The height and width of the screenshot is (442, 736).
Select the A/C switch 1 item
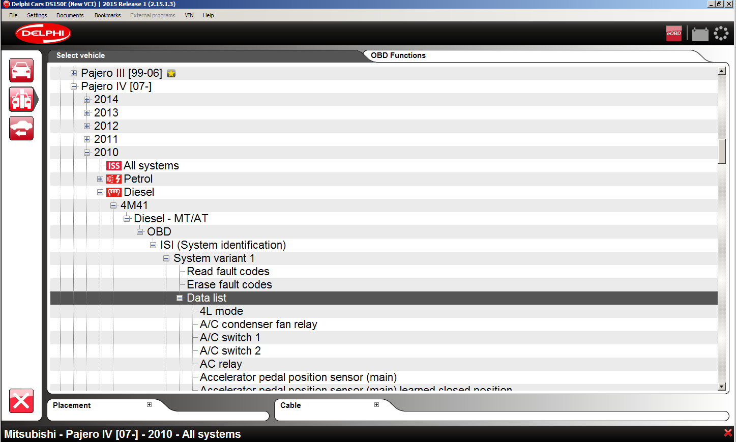[230, 338]
